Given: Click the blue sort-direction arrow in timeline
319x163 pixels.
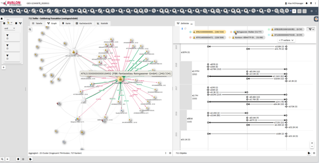Looking at the screenshot, I should click(182, 29).
